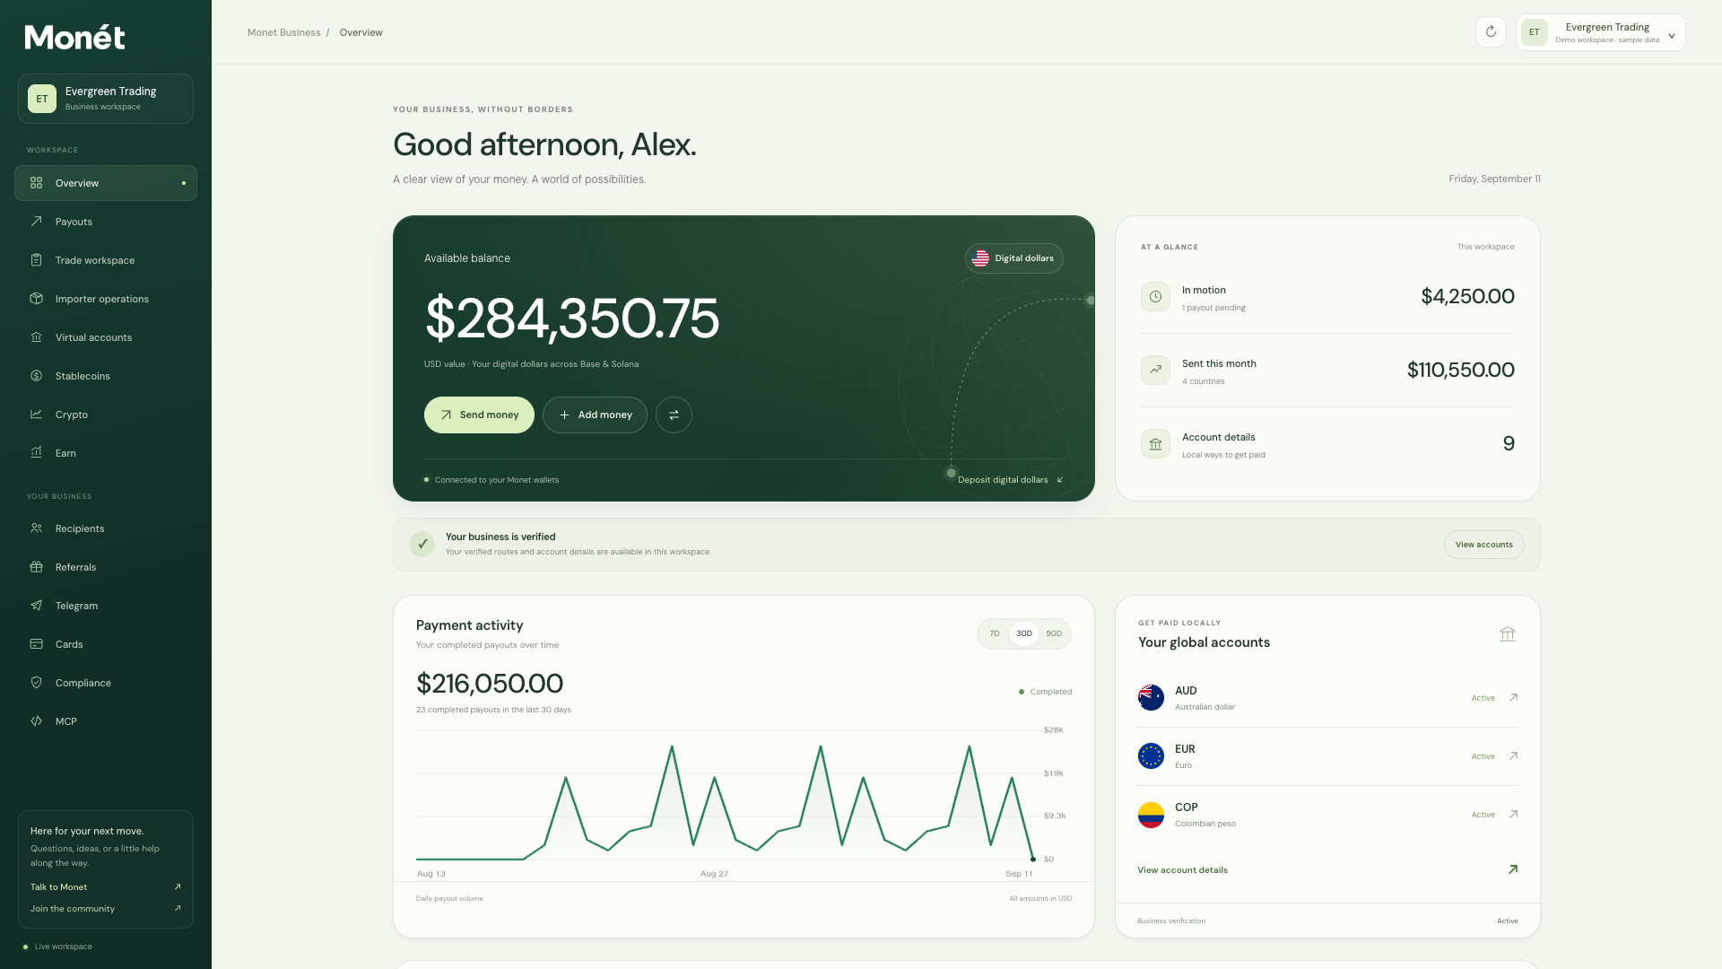Image resolution: width=1722 pixels, height=969 pixels.
Task: Select Compliance in the sidebar
Action: pyautogui.click(x=106, y=683)
